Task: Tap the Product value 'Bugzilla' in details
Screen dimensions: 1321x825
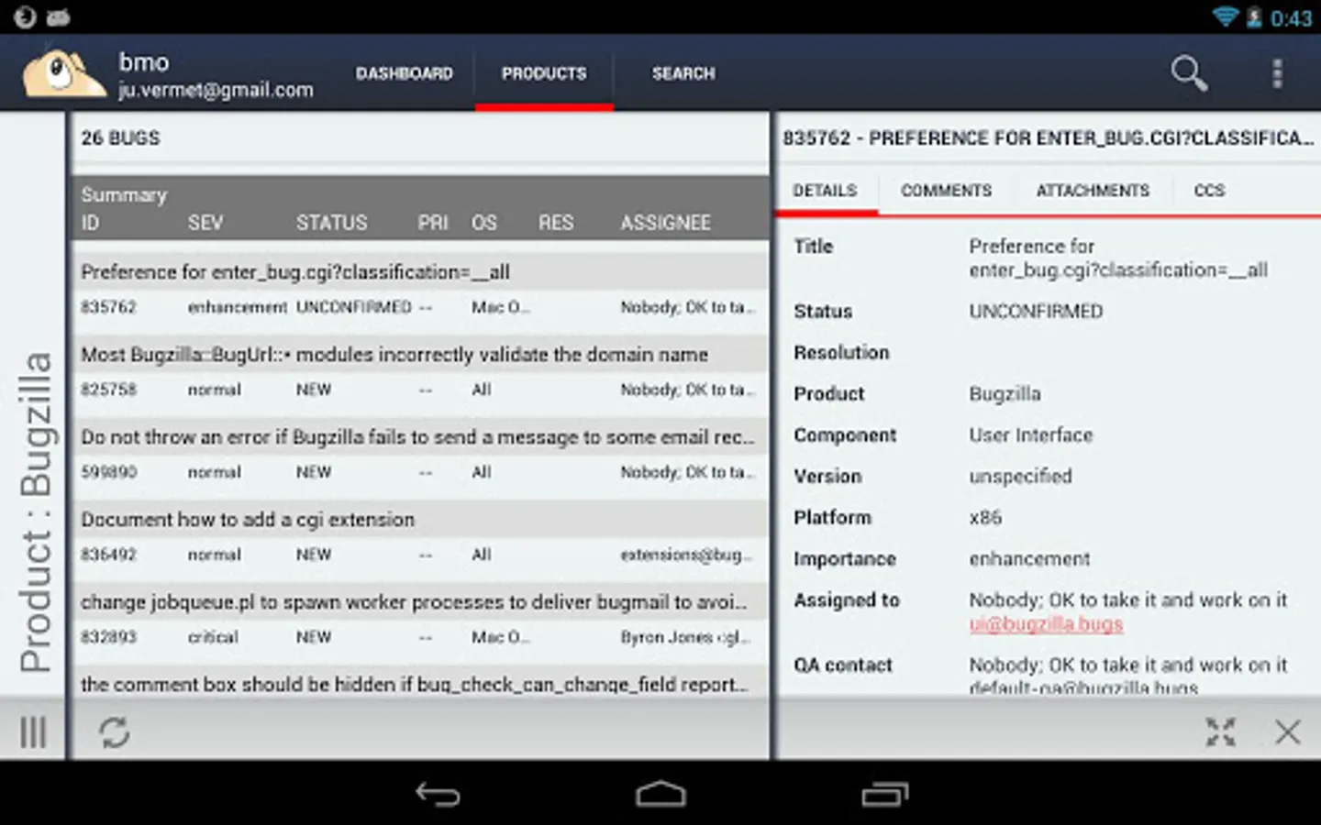Action: pos(1005,394)
